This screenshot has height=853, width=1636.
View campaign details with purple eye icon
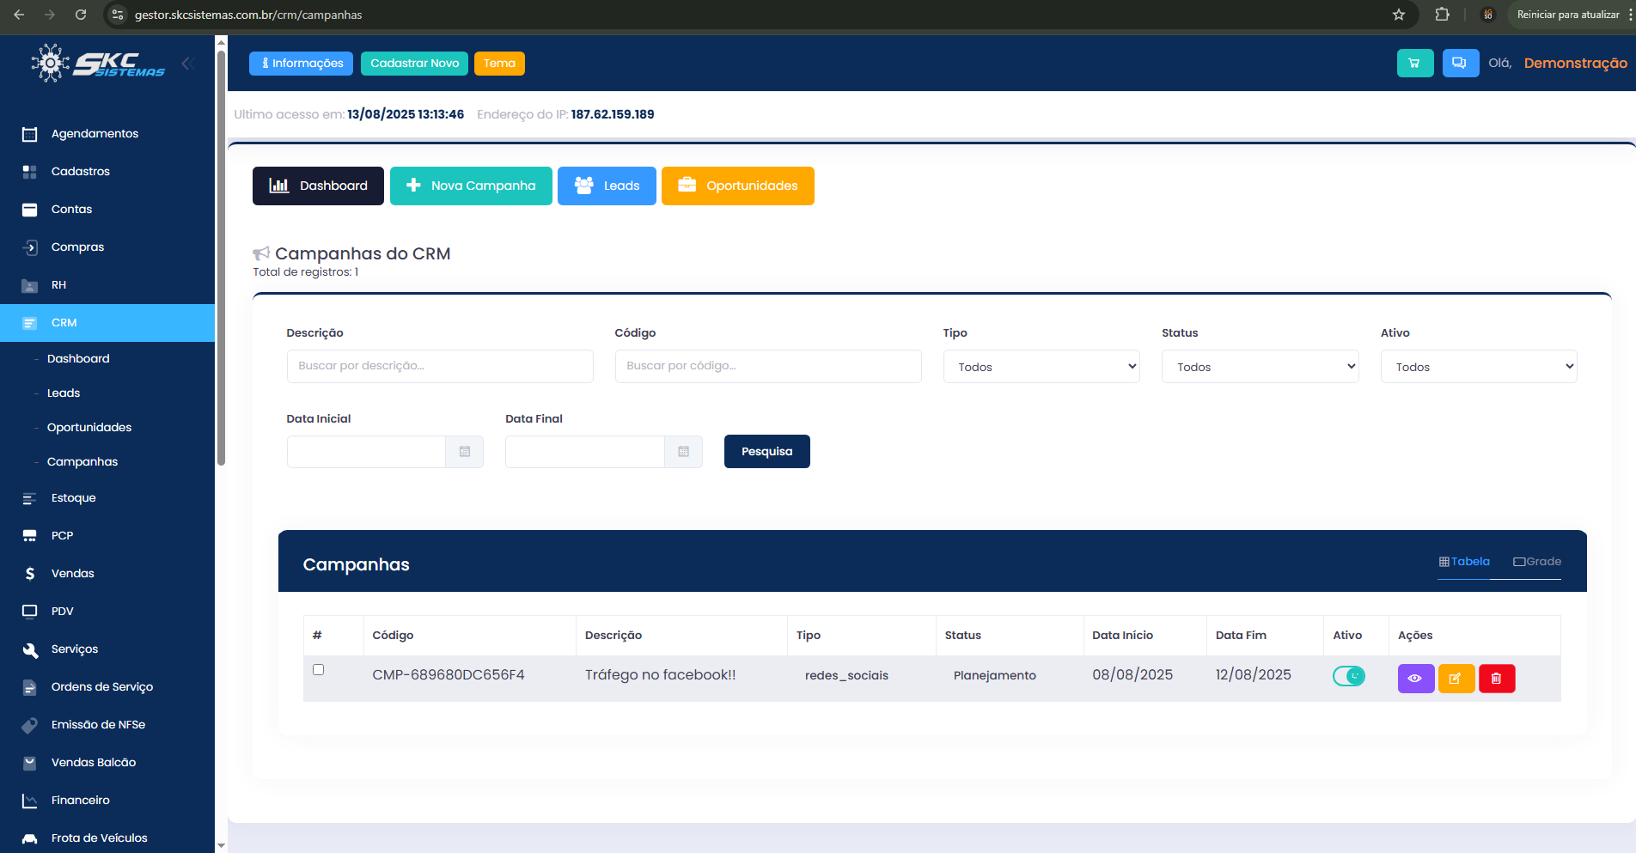tap(1415, 679)
